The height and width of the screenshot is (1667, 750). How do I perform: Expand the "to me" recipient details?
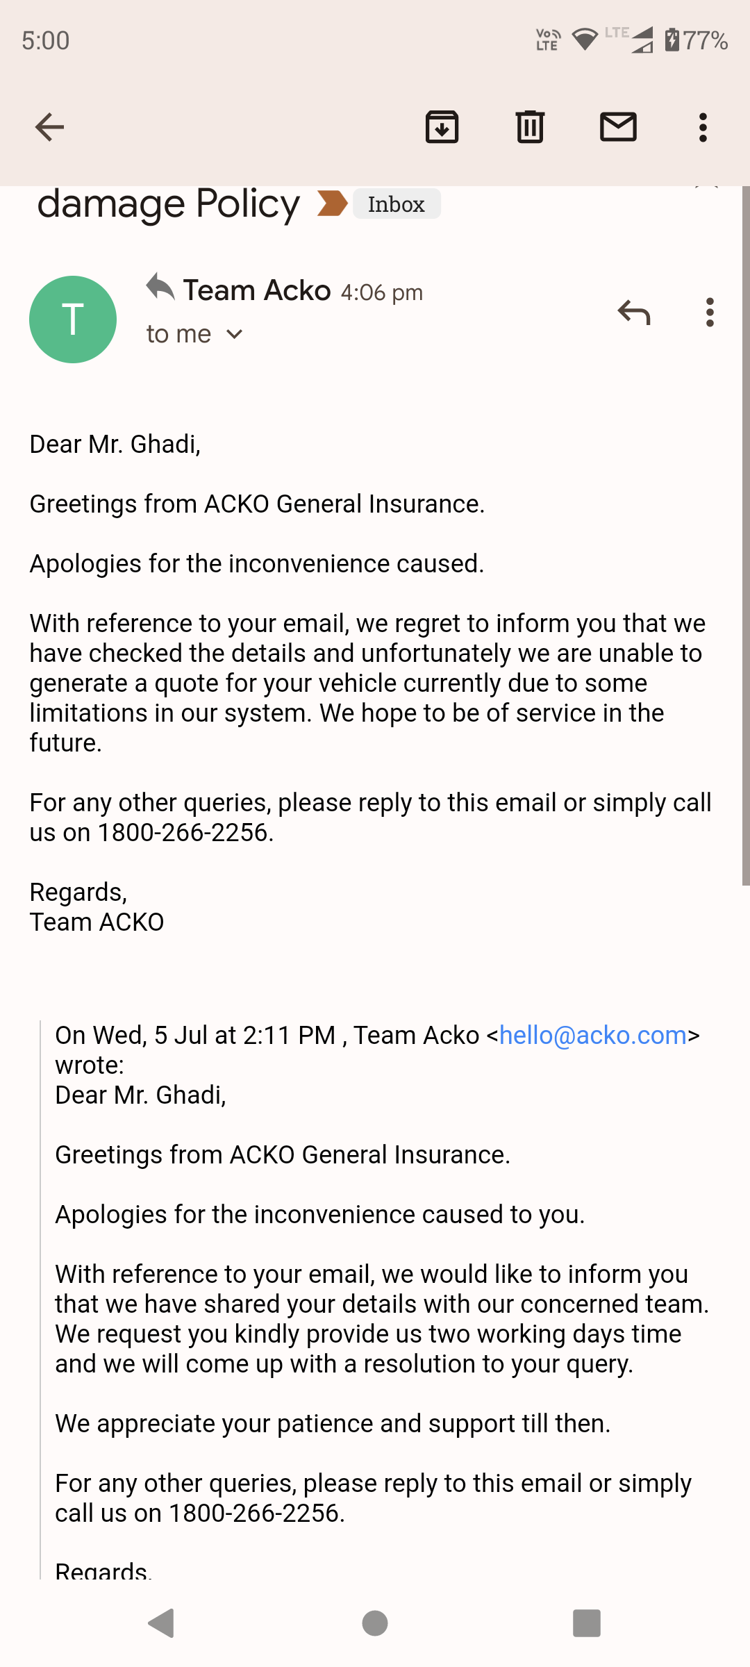click(194, 334)
